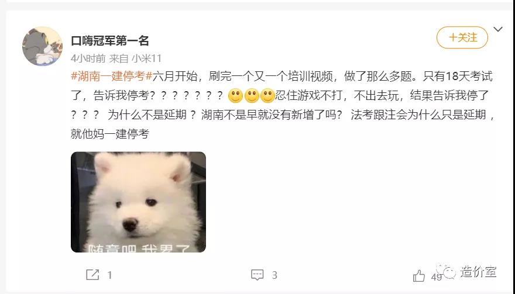Screen dimensions: 515x294
Task: Click the like count 49
Action: click(x=437, y=277)
